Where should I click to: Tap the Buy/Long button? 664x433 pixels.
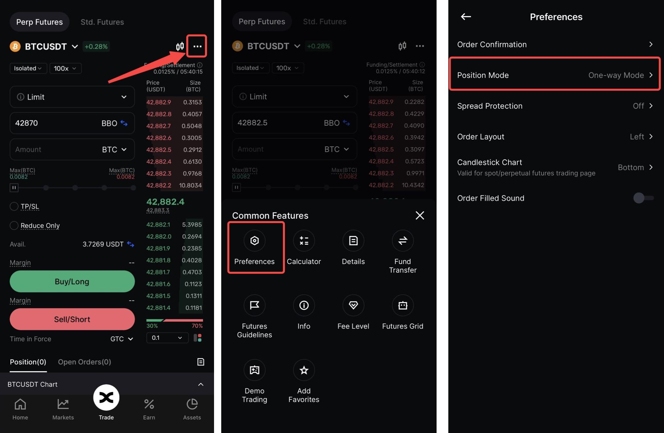(x=72, y=281)
